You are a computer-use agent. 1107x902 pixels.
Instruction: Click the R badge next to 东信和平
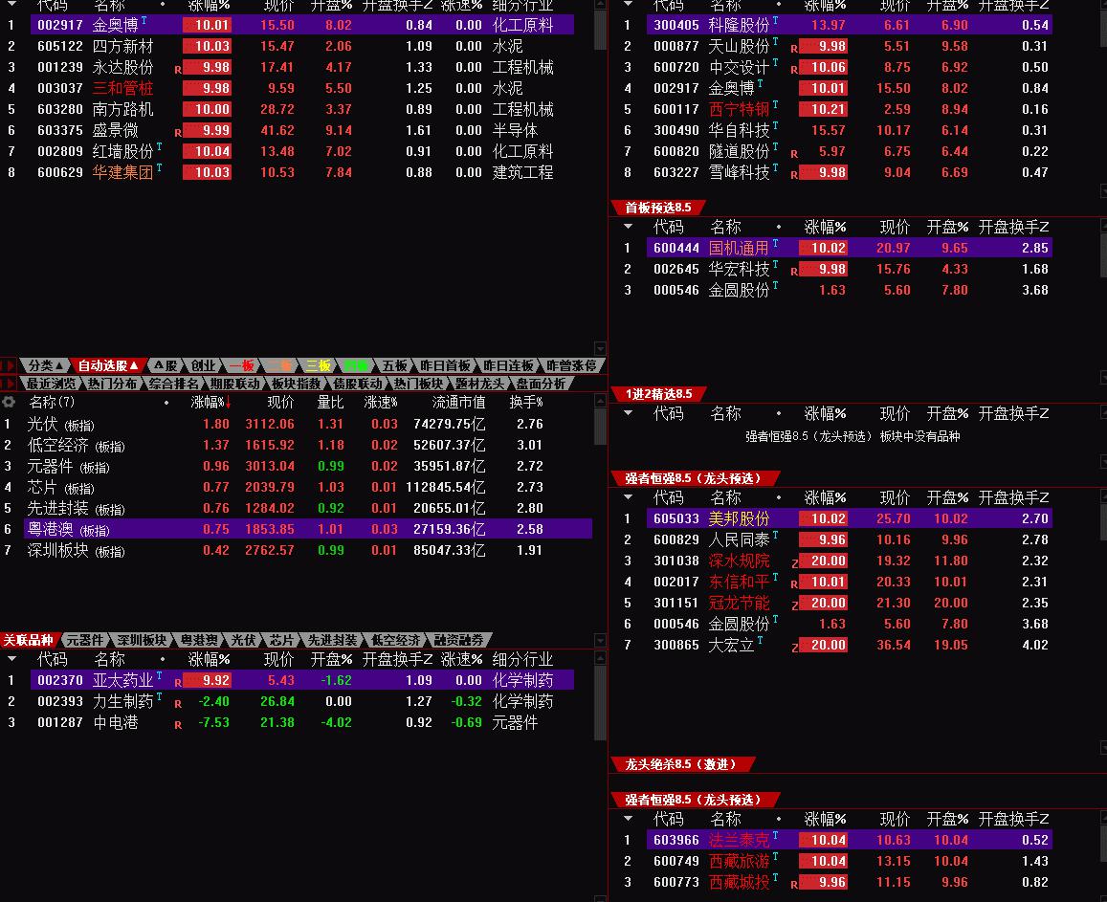click(794, 584)
